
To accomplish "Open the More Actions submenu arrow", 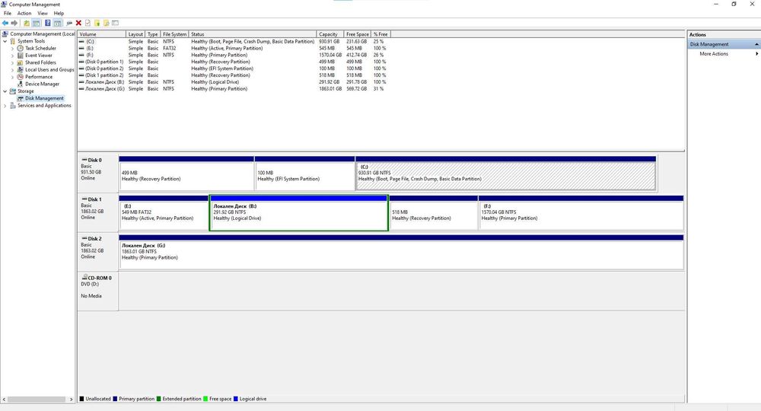I will pyautogui.click(x=756, y=54).
